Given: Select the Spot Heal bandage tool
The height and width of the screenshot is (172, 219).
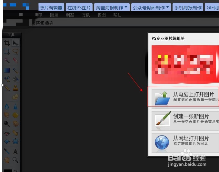Looking at the screenshot, I should pyautogui.click(x=15, y=133).
